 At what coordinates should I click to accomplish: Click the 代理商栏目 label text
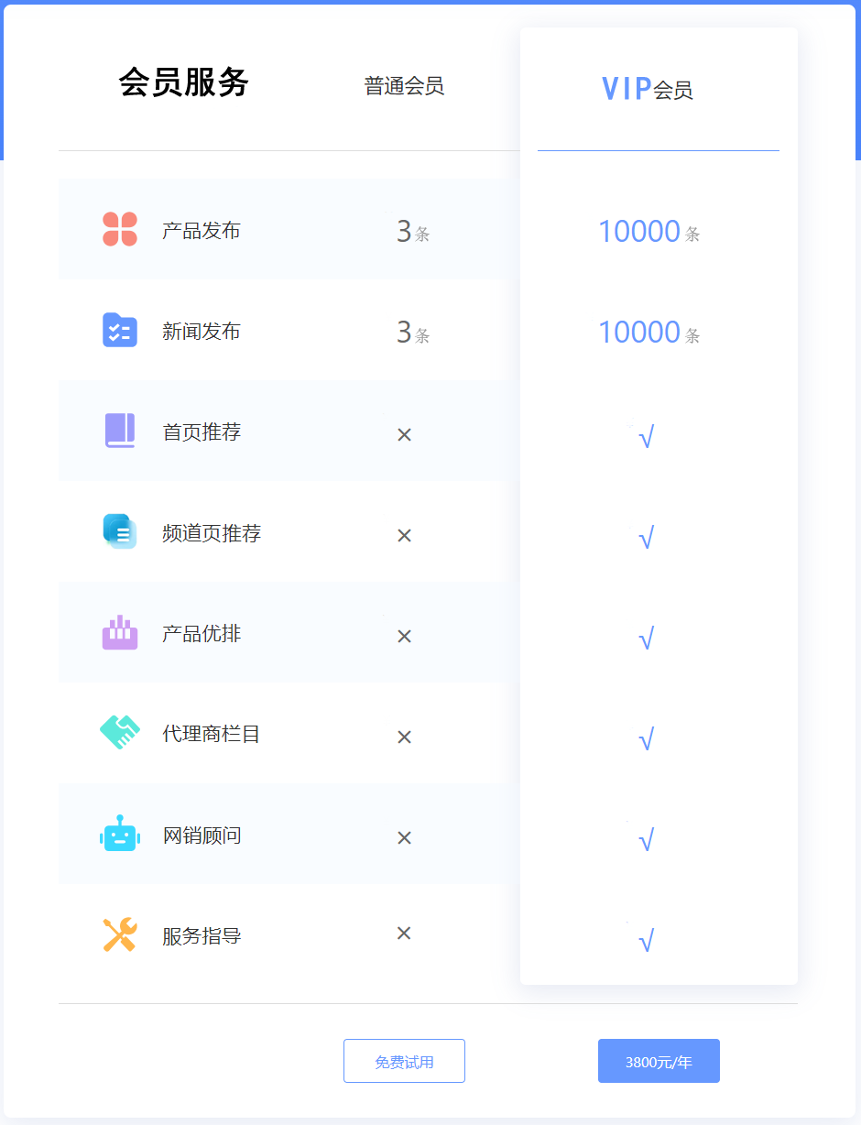(212, 734)
